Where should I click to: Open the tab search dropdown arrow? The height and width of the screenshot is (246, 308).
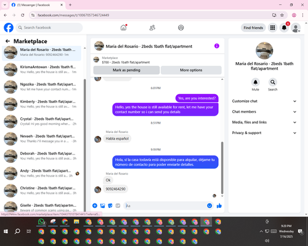click(5, 5)
